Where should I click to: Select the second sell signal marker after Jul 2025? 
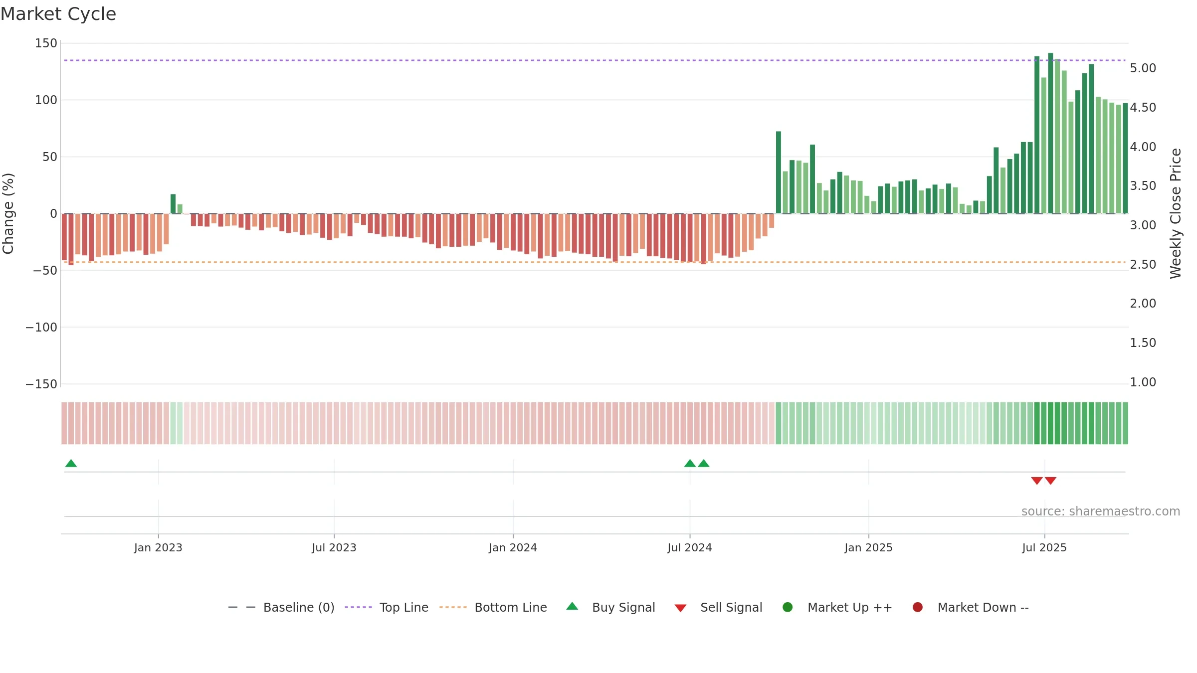click(1051, 481)
